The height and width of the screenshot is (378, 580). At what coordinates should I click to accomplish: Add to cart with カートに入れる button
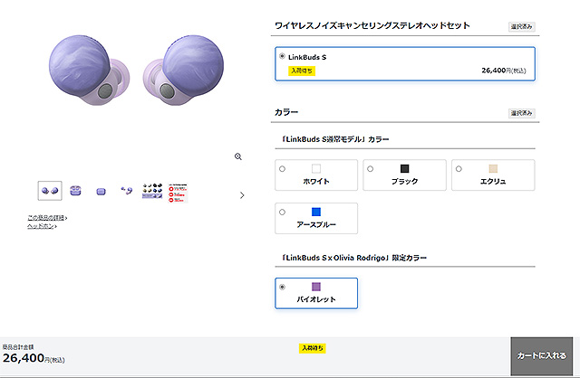(542, 356)
